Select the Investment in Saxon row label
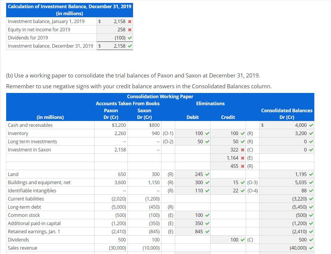 click(29, 150)
